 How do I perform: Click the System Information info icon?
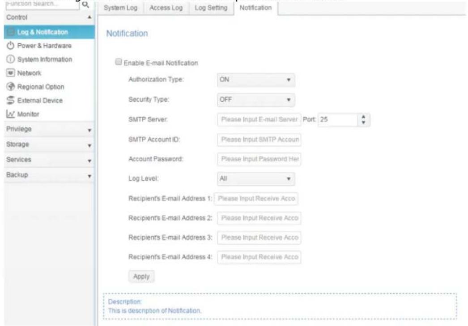10,59
